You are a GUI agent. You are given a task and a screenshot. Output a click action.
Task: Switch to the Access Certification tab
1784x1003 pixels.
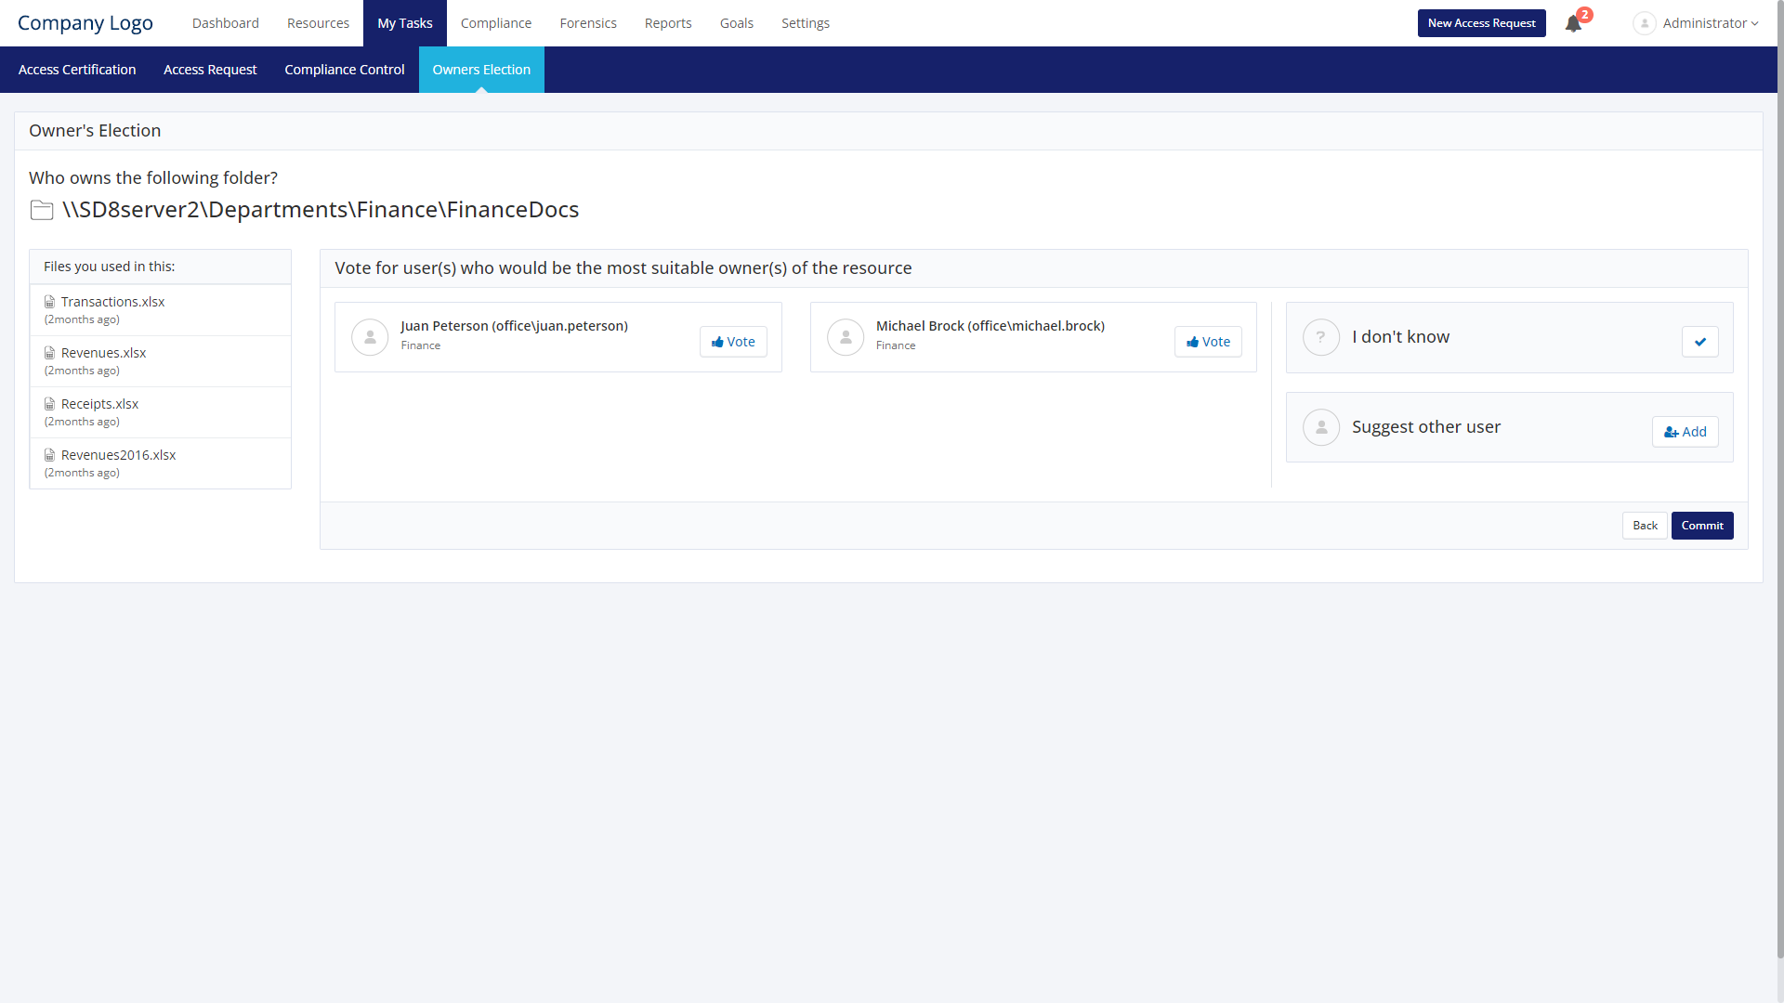pos(77,70)
